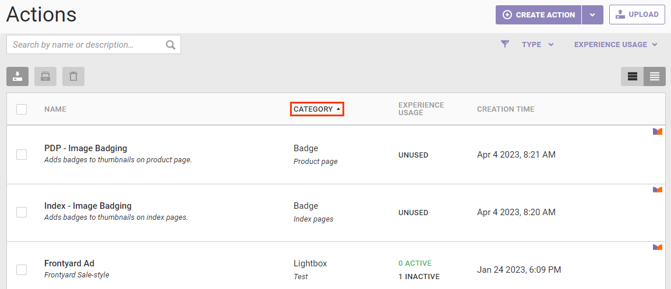Open the Type filter dropdown

(x=537, y=44)
